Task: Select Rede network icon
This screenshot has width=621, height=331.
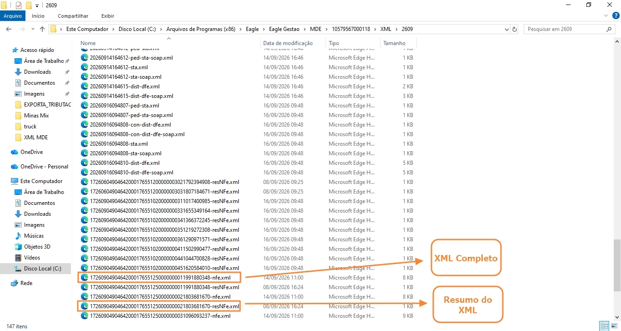Action: pyautogui.click(x=15, y=283)
